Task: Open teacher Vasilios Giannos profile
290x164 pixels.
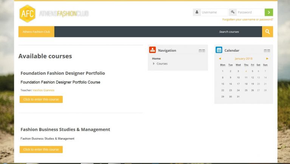Action: pos(43,90)
